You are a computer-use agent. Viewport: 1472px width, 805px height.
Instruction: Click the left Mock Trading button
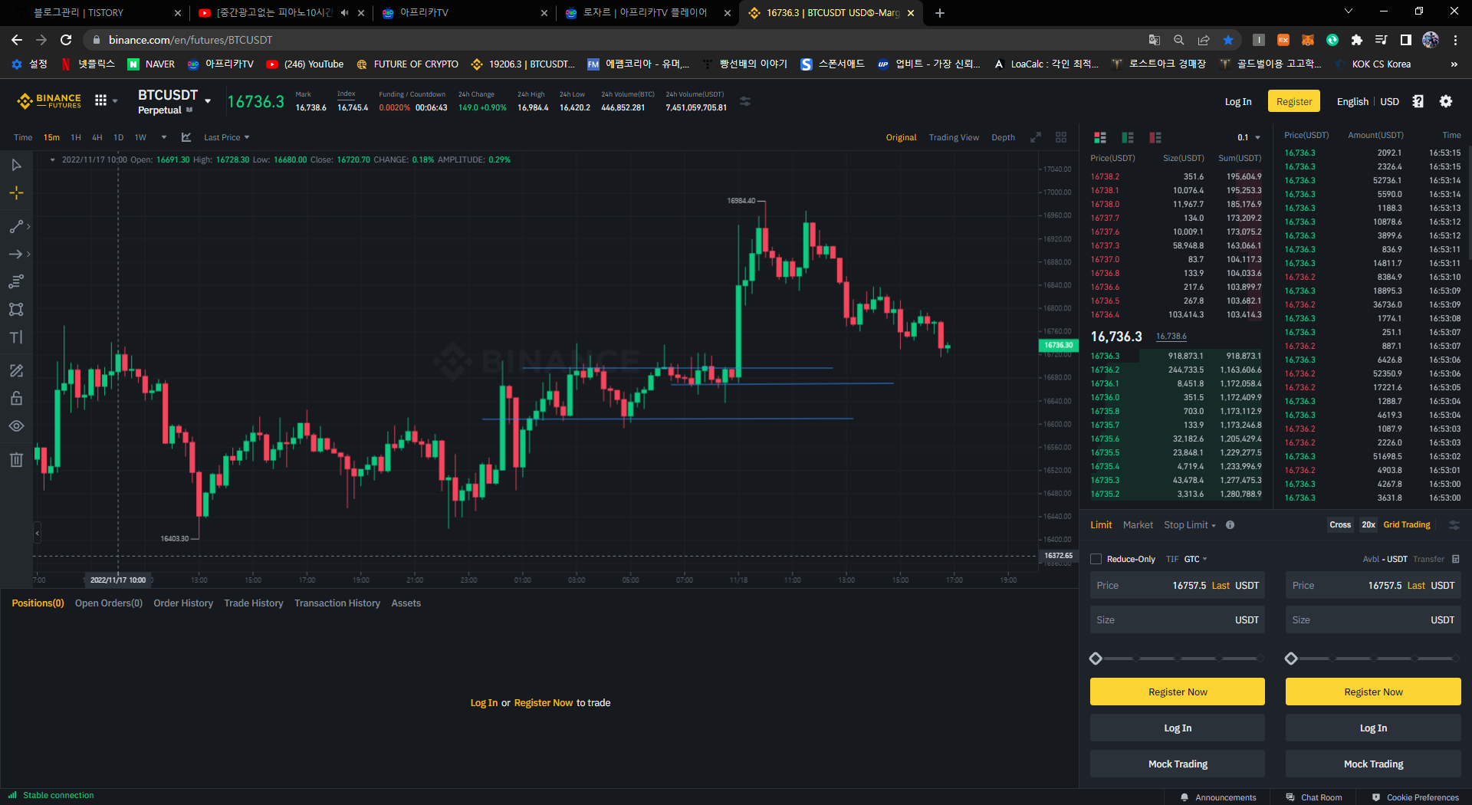tap(1178, 764)
